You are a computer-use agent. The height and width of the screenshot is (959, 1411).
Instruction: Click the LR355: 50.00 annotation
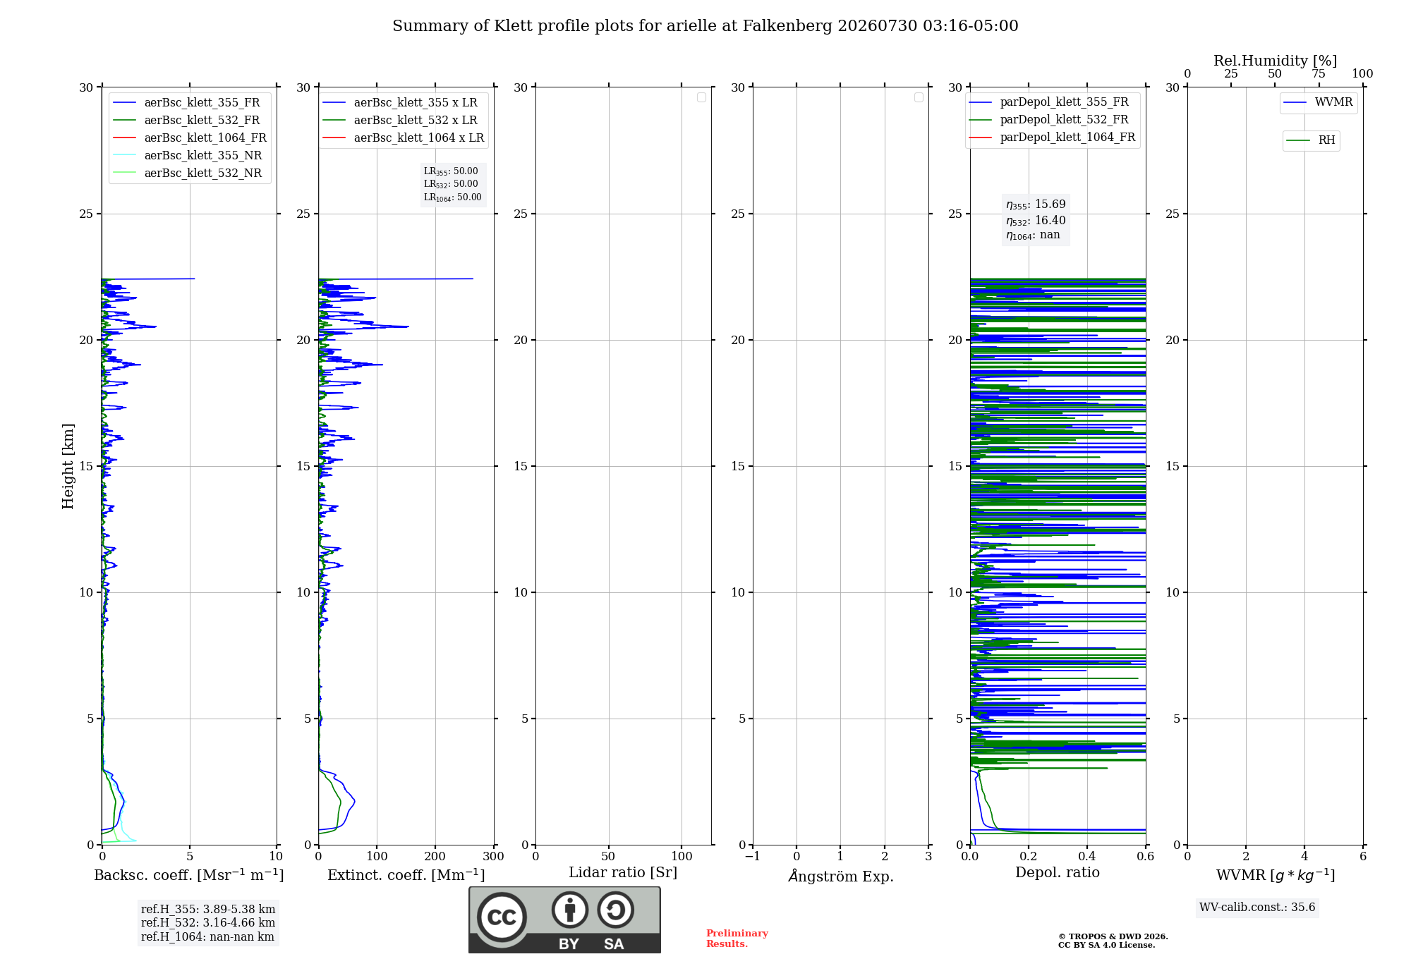pos(451,171)
